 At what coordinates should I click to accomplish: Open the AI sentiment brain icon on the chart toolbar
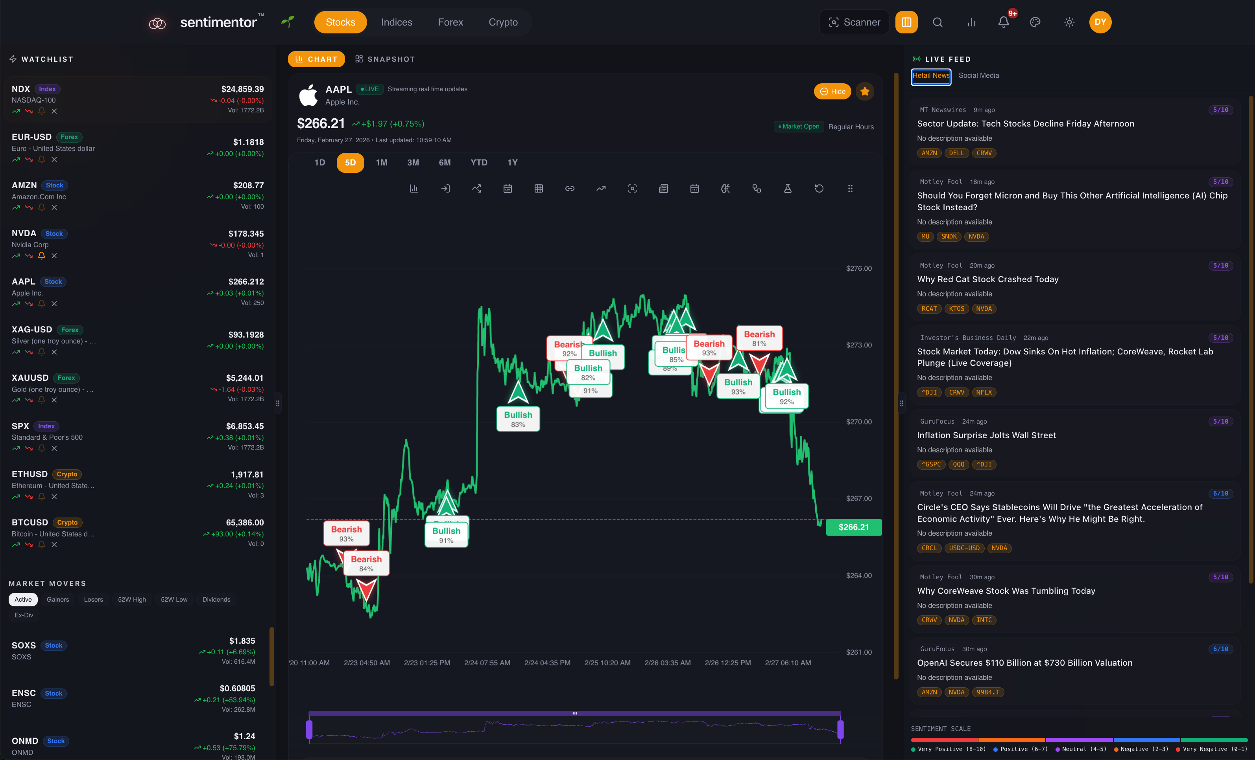[x=725, y=188]
